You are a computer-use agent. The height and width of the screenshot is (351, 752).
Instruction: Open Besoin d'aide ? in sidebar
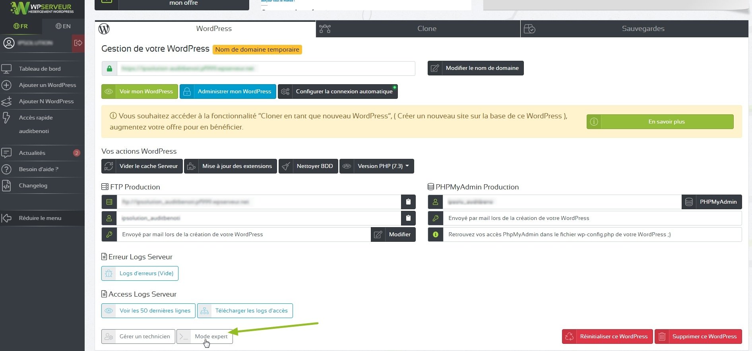tap(42, 169)
